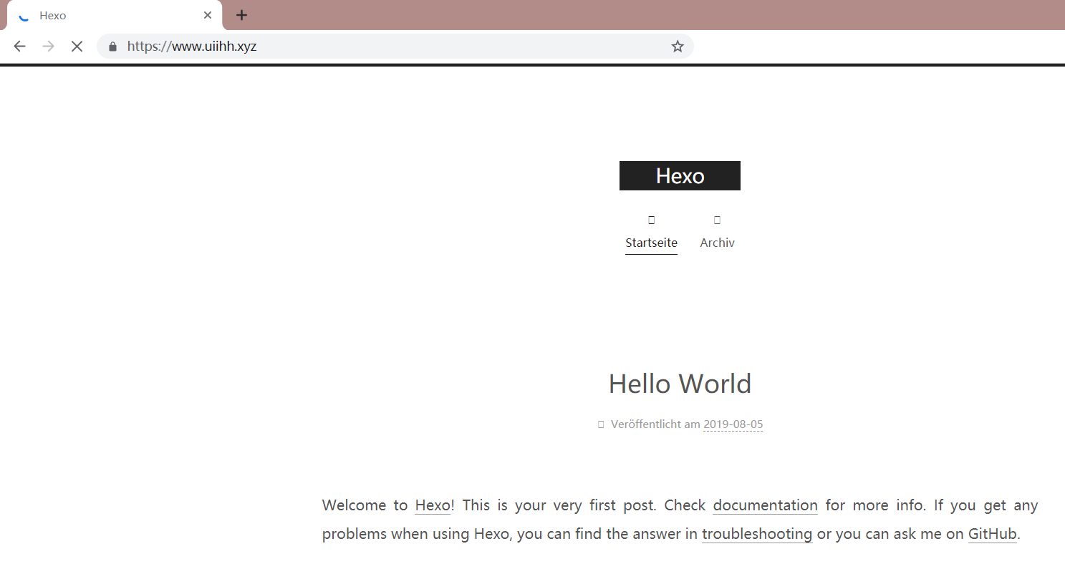The image size is (1065, 569).
Task: Open the documentation link
Action: (765, 505)
